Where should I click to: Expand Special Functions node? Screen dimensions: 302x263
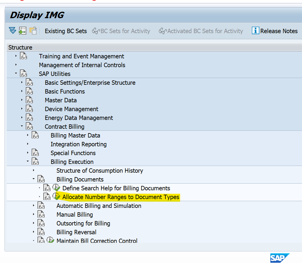(28, 153)
